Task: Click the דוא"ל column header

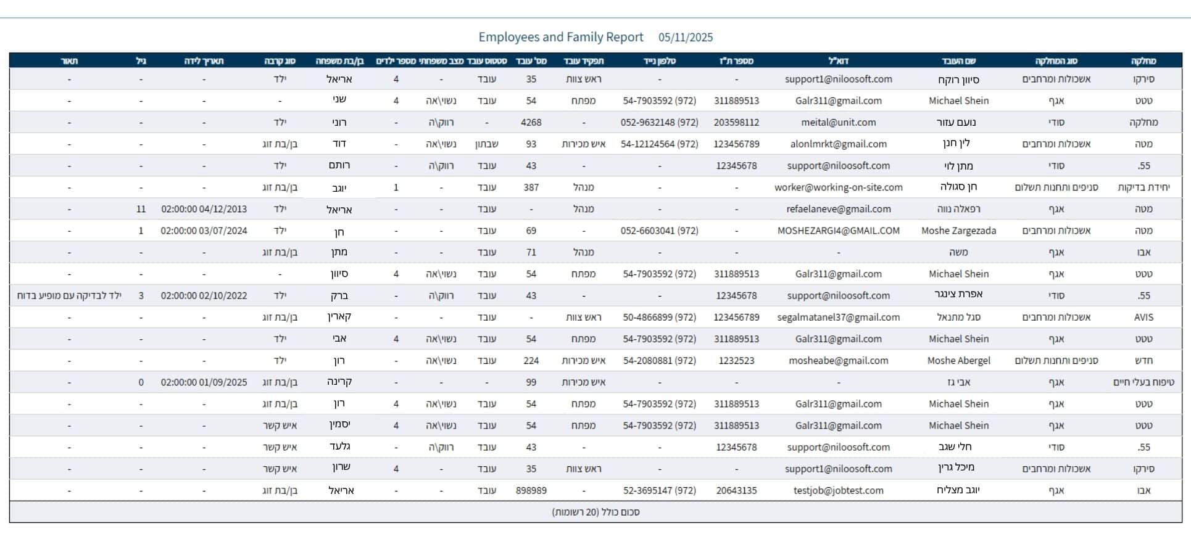Action: (x=838, y=61)
